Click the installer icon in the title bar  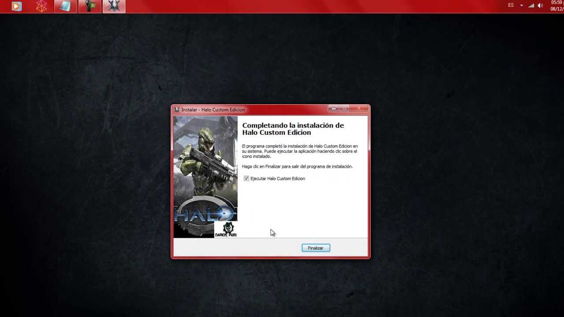177,110
